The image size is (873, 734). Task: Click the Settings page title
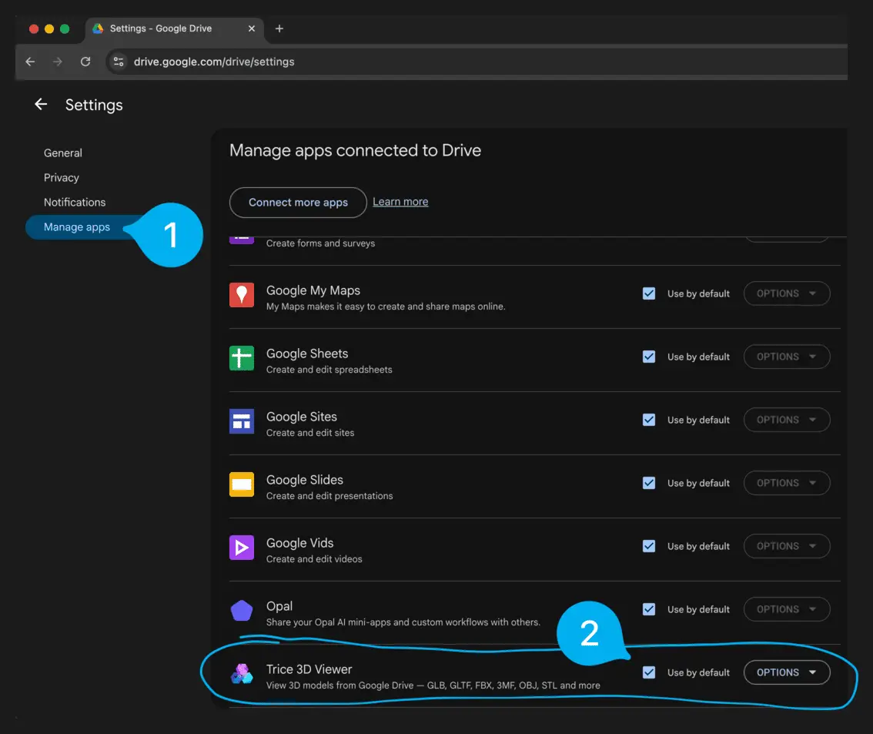click(94, 106)
